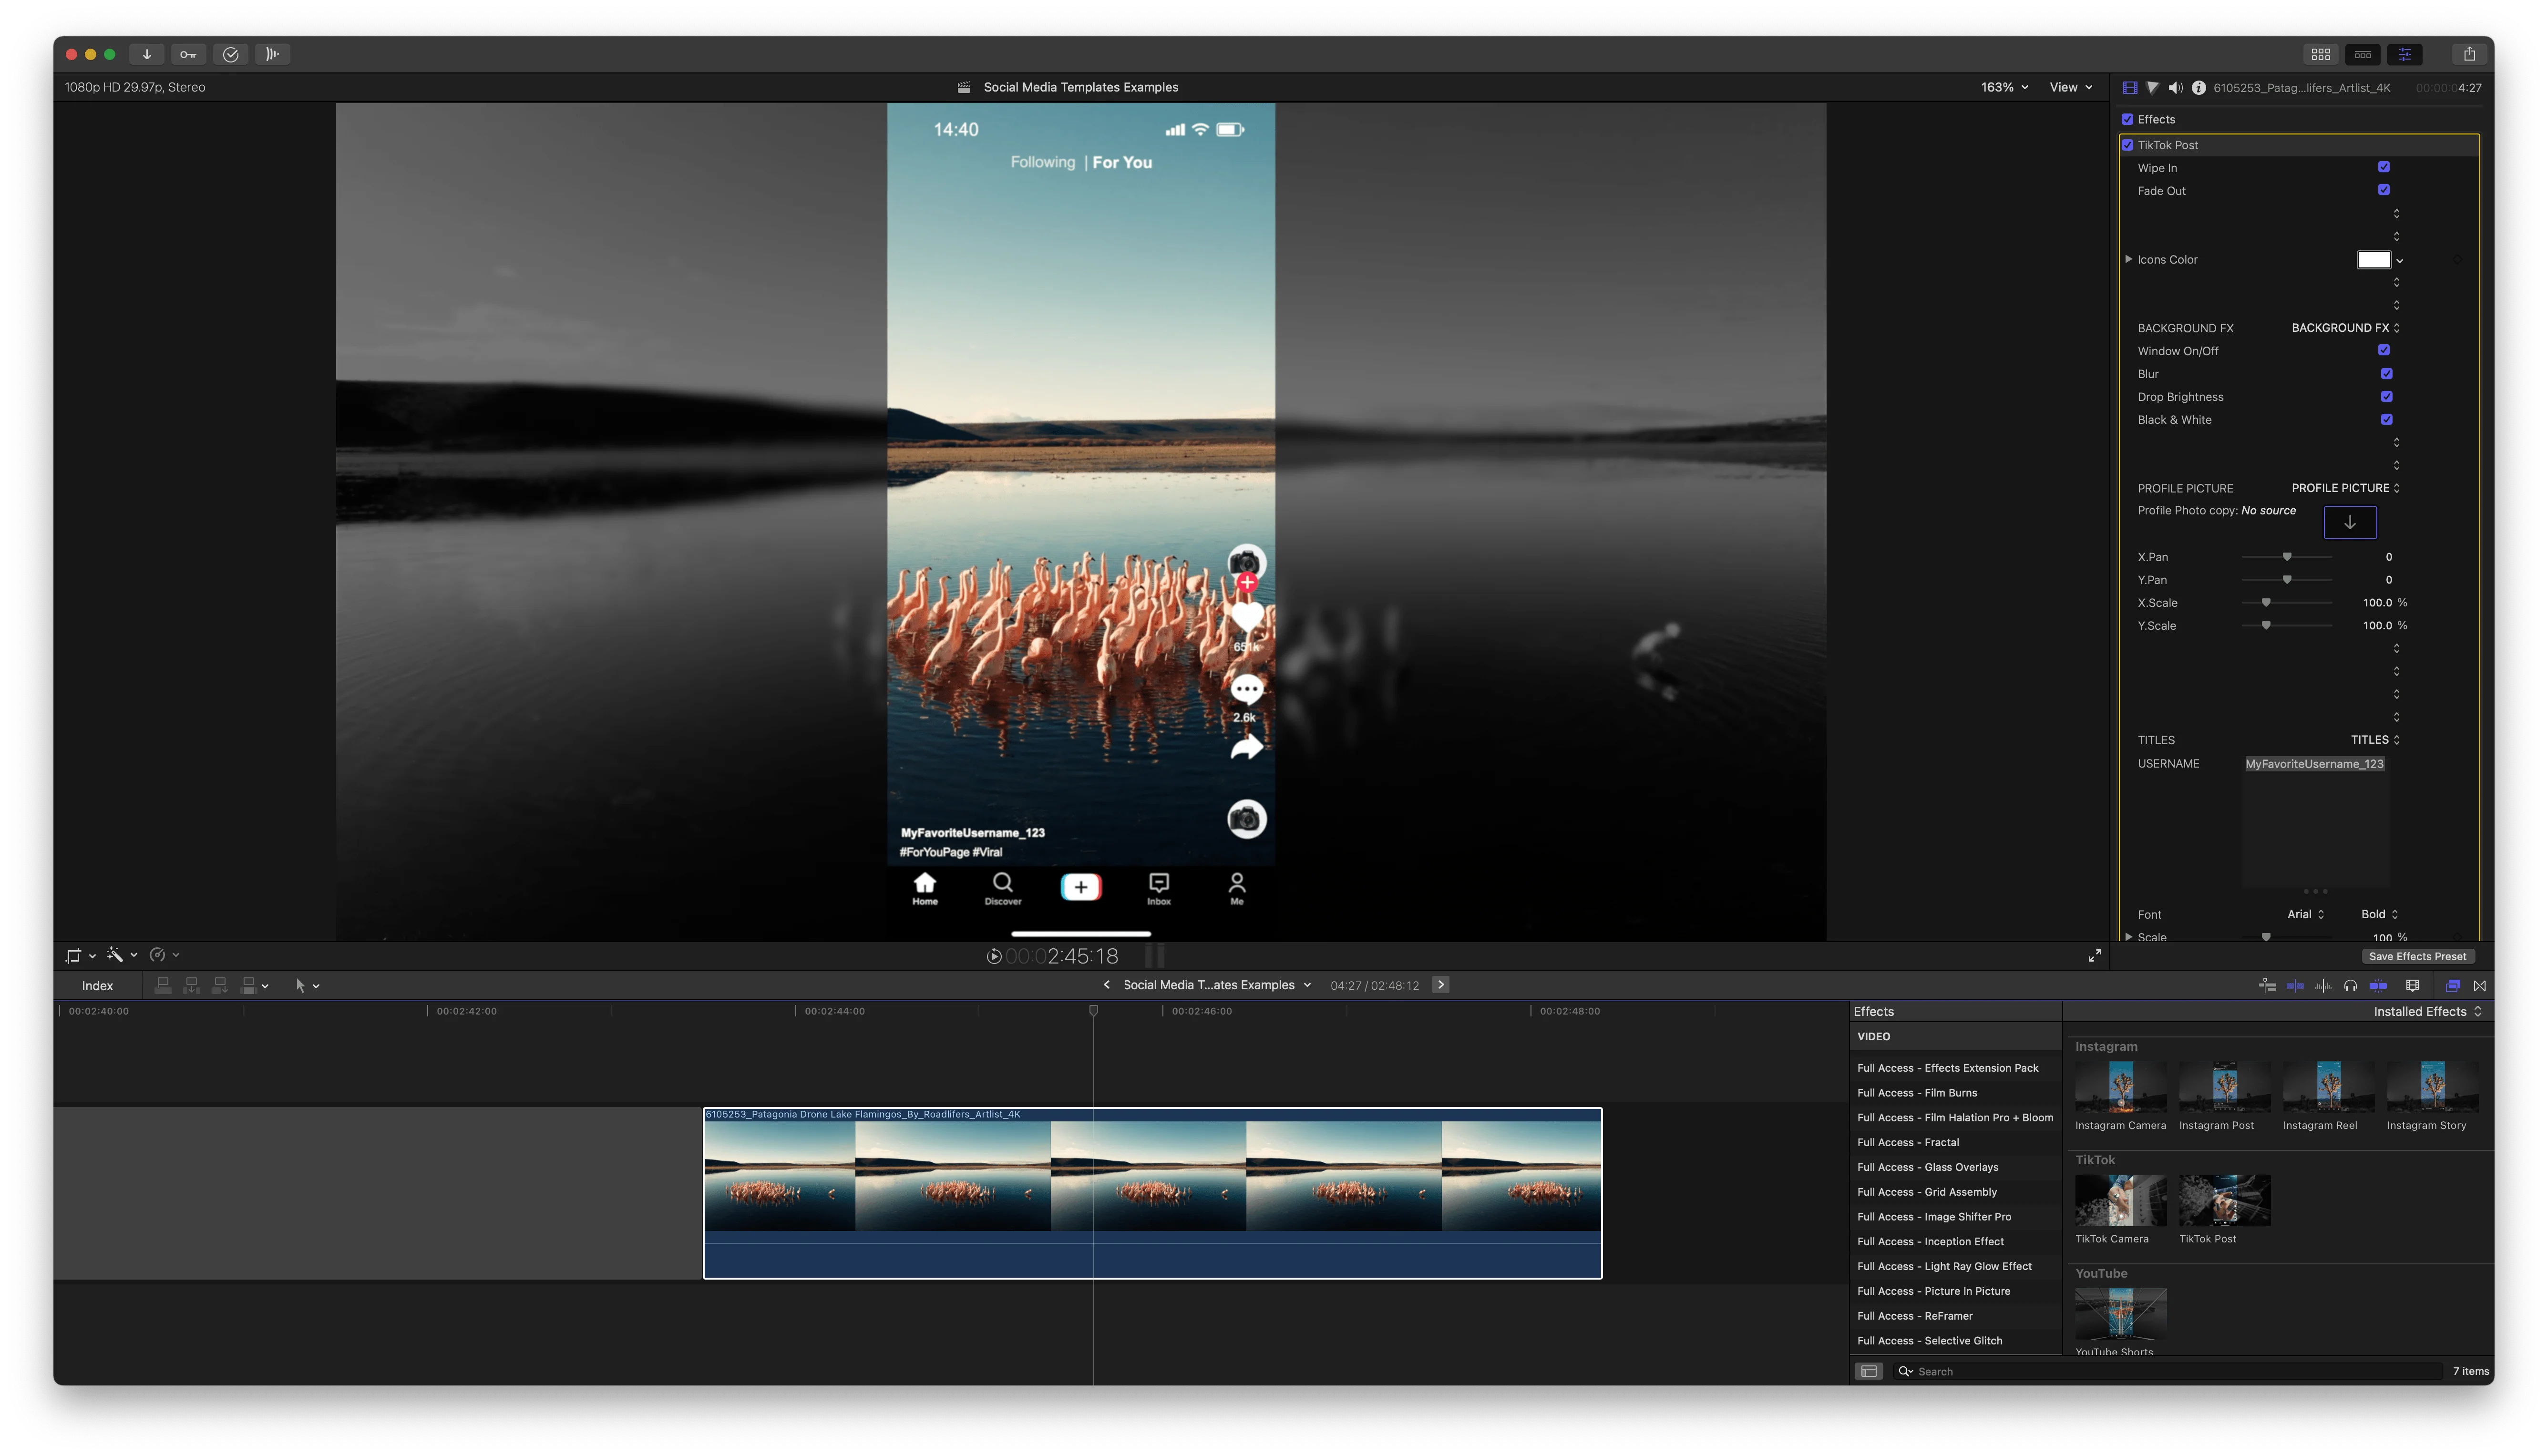Toggle the solo headphones icon
Viewport: 2548px width, 1456px height.
pyautogui.click(x=2350, y=986)
